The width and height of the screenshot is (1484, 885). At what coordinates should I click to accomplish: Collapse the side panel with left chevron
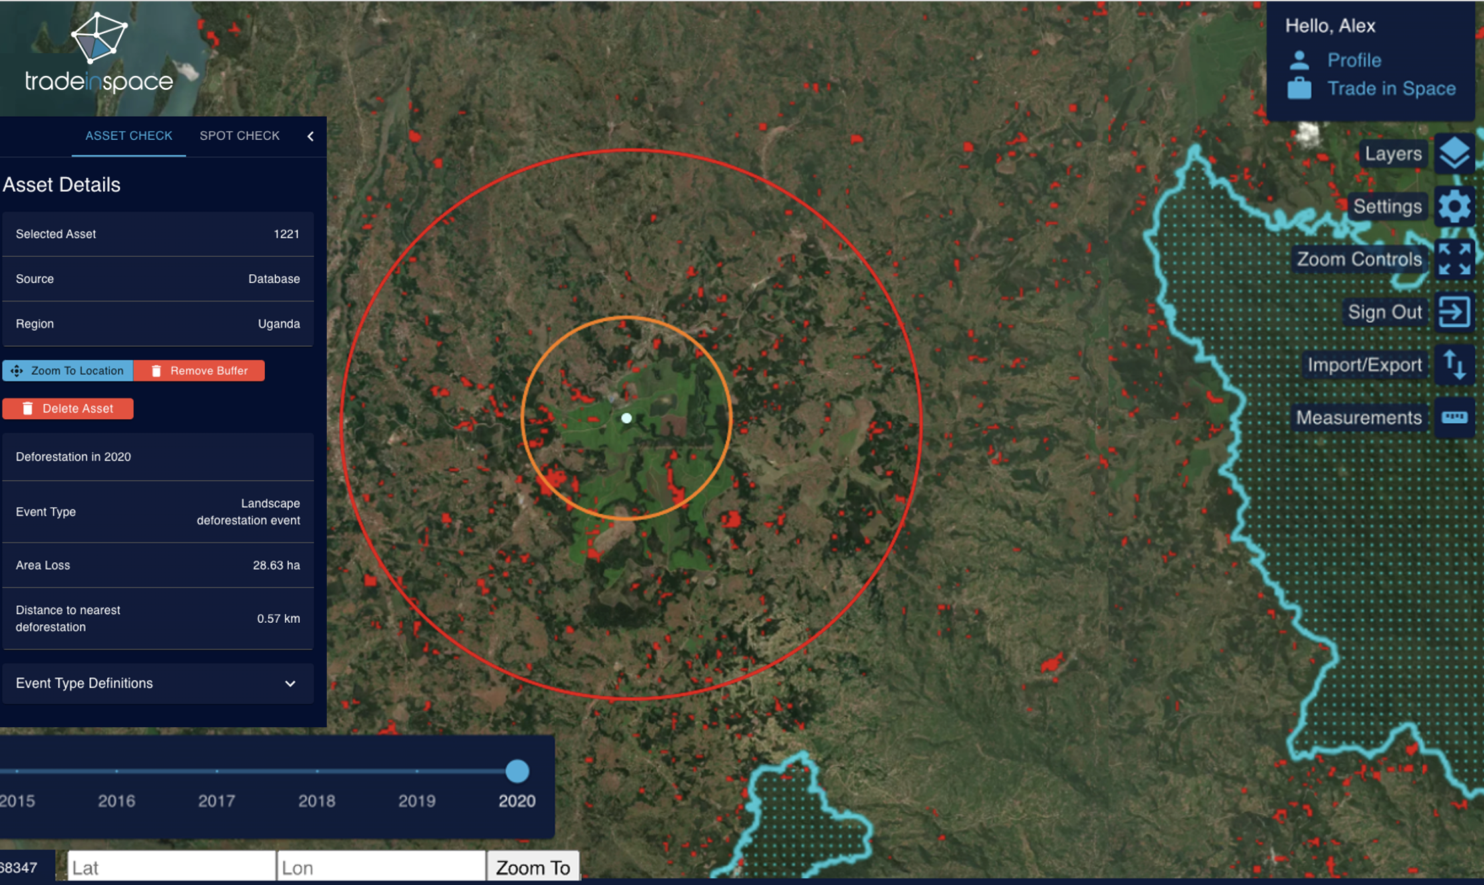(311, 136)
